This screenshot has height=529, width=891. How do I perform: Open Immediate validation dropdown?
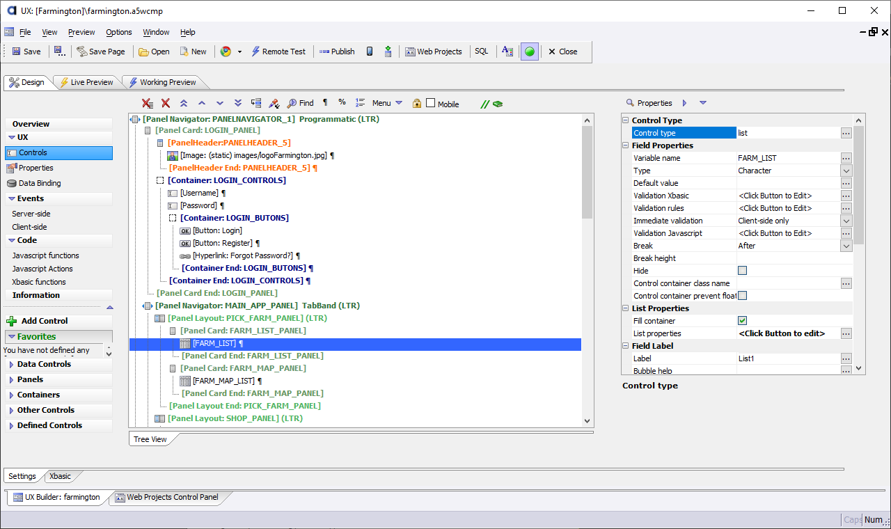tap(846, 221)
